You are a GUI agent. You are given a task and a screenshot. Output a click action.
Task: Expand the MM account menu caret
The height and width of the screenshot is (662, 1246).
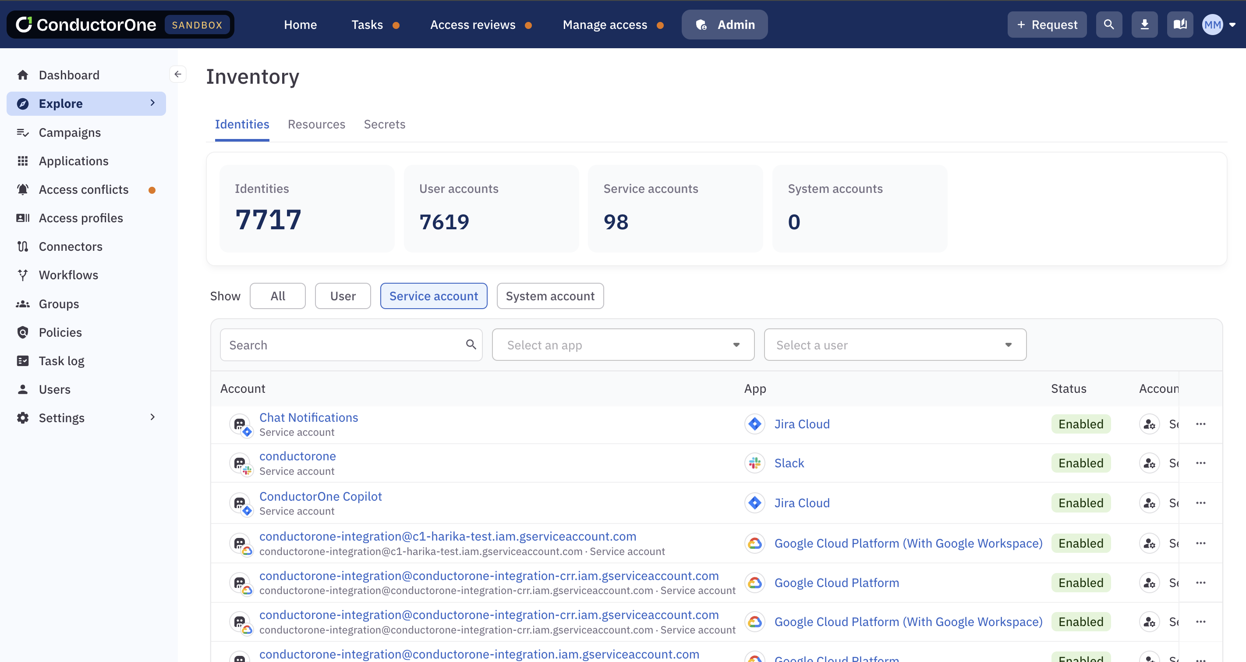coord(1233,24)
